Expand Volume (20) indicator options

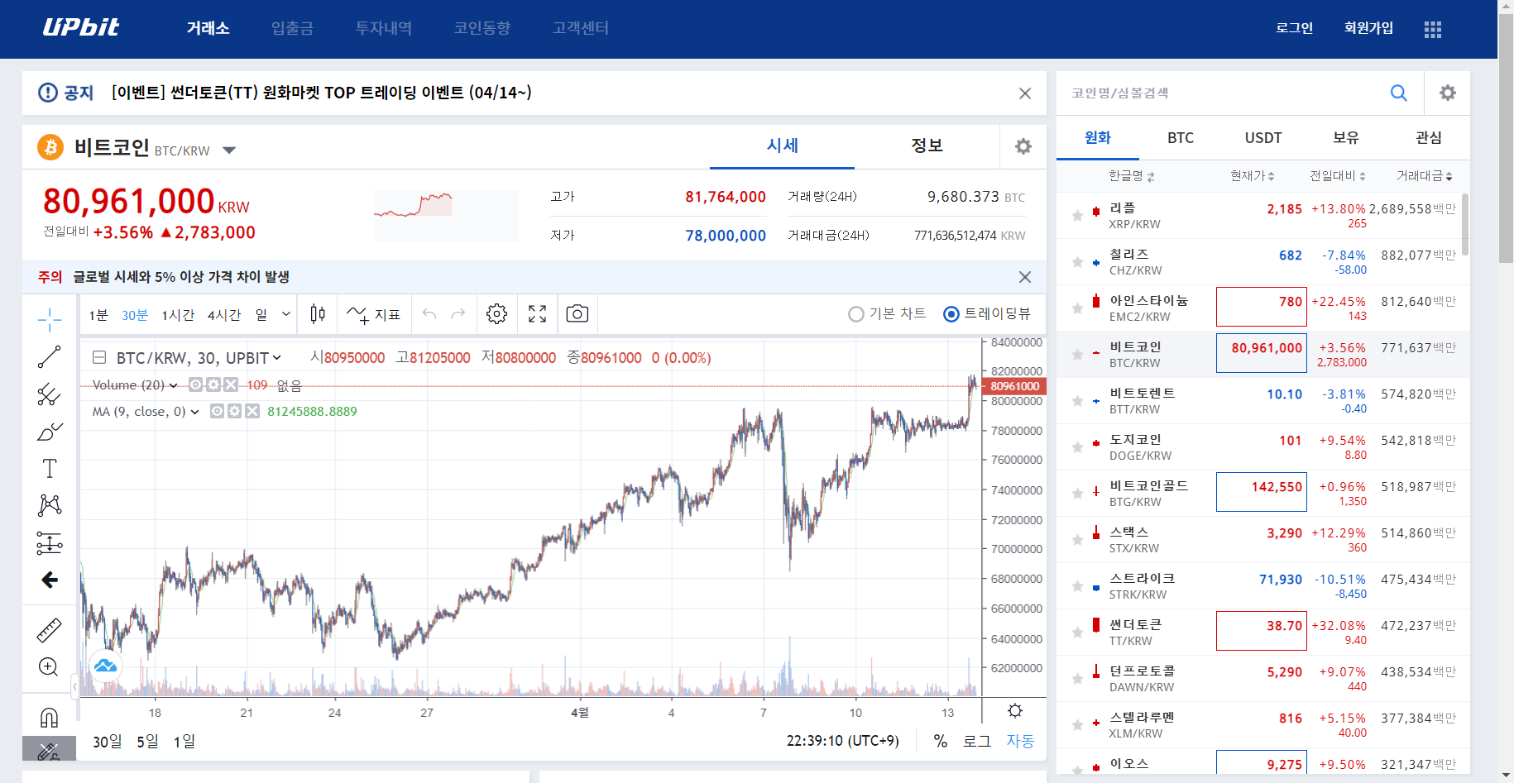point(173,385)
